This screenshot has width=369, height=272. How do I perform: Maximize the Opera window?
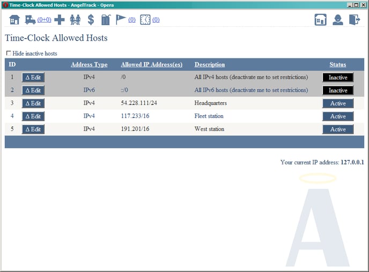point(357,5)
